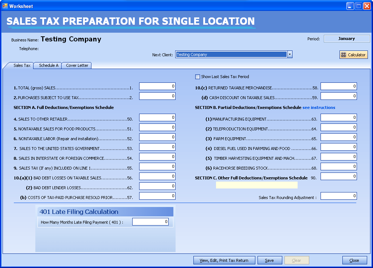Click the Close button at bottom

pyautogui.click(x=354, y=260)
